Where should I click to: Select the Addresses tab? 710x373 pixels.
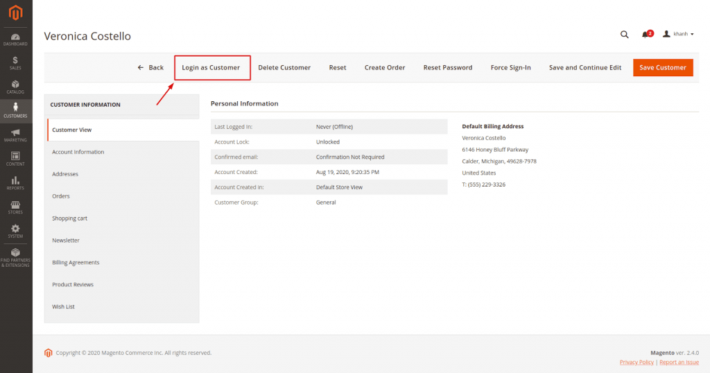pyautogui.click(x=123, y=174)
